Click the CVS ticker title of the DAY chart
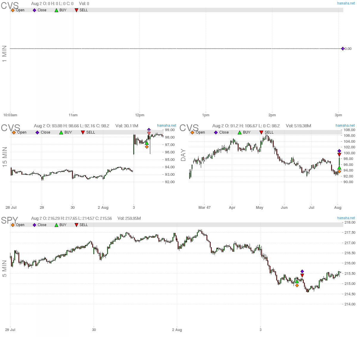 (189, 128)
